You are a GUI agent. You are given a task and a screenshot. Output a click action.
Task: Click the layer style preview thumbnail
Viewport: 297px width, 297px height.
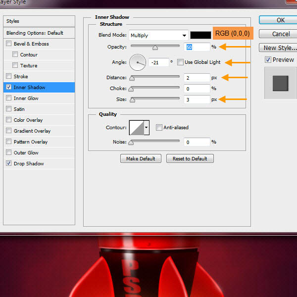point(280,83)
